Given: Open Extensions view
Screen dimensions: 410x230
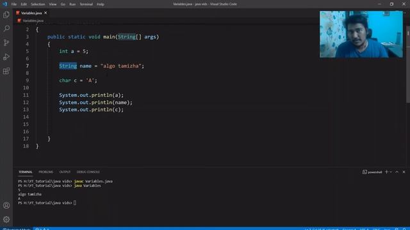Looking at the screenshot, I should 6,71.
